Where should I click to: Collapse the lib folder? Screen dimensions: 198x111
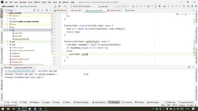[7, 30]
